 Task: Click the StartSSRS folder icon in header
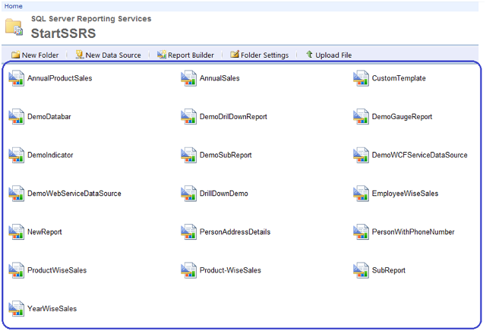[14, 28]
